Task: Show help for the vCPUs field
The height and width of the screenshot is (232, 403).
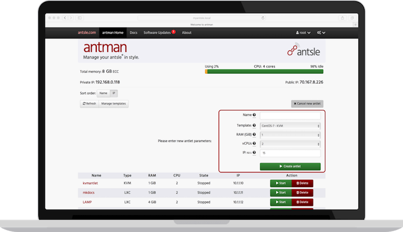Action: point(254,143)
